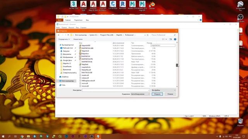This screenshot has width=248, height=139.
Task: Go back in the Open dialog
Action: tap(59, 35)
